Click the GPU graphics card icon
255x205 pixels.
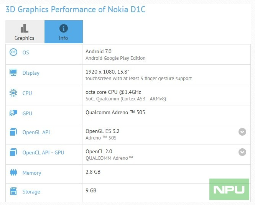point(13,113)
